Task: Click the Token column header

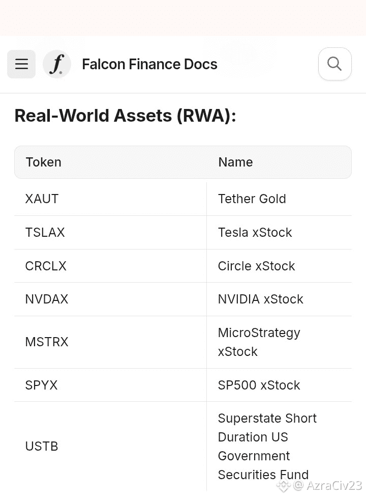Action: coord(44,162)
